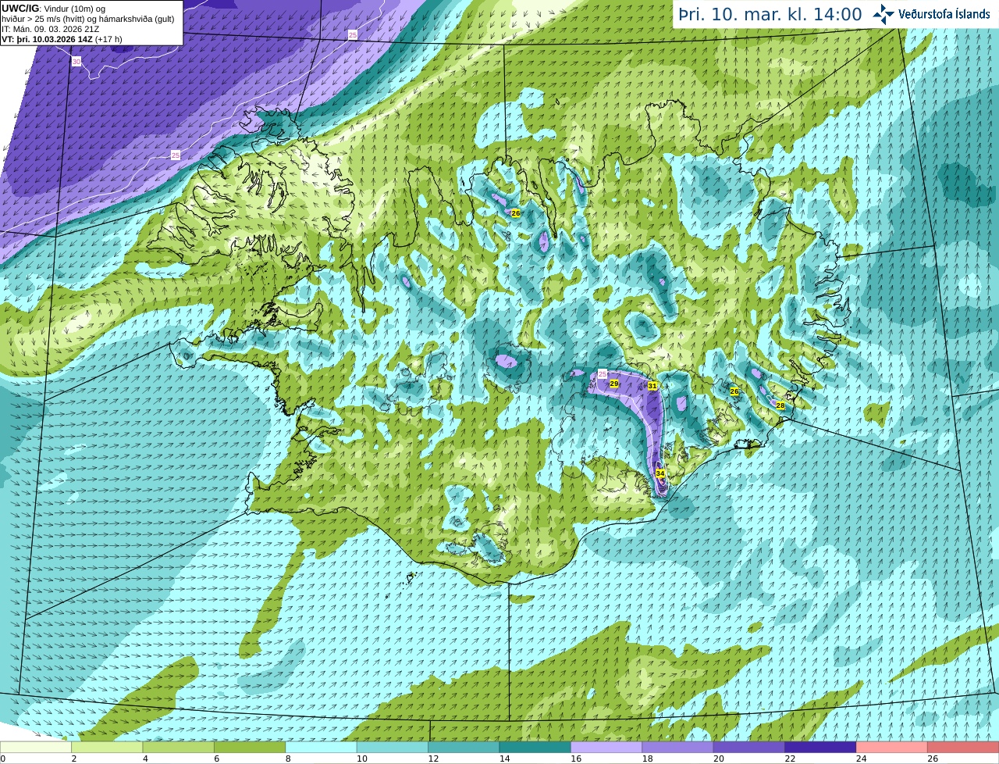Pick the 18–20 m/s legend swatch
This screenshot has height=764, width=999.
point(677,747)
